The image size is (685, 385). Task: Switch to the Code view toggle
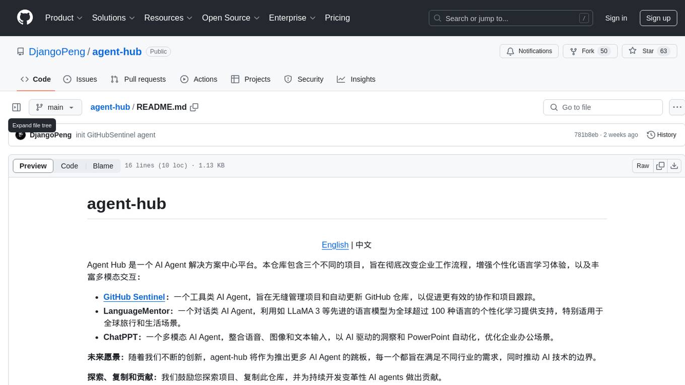pos(70,166)
